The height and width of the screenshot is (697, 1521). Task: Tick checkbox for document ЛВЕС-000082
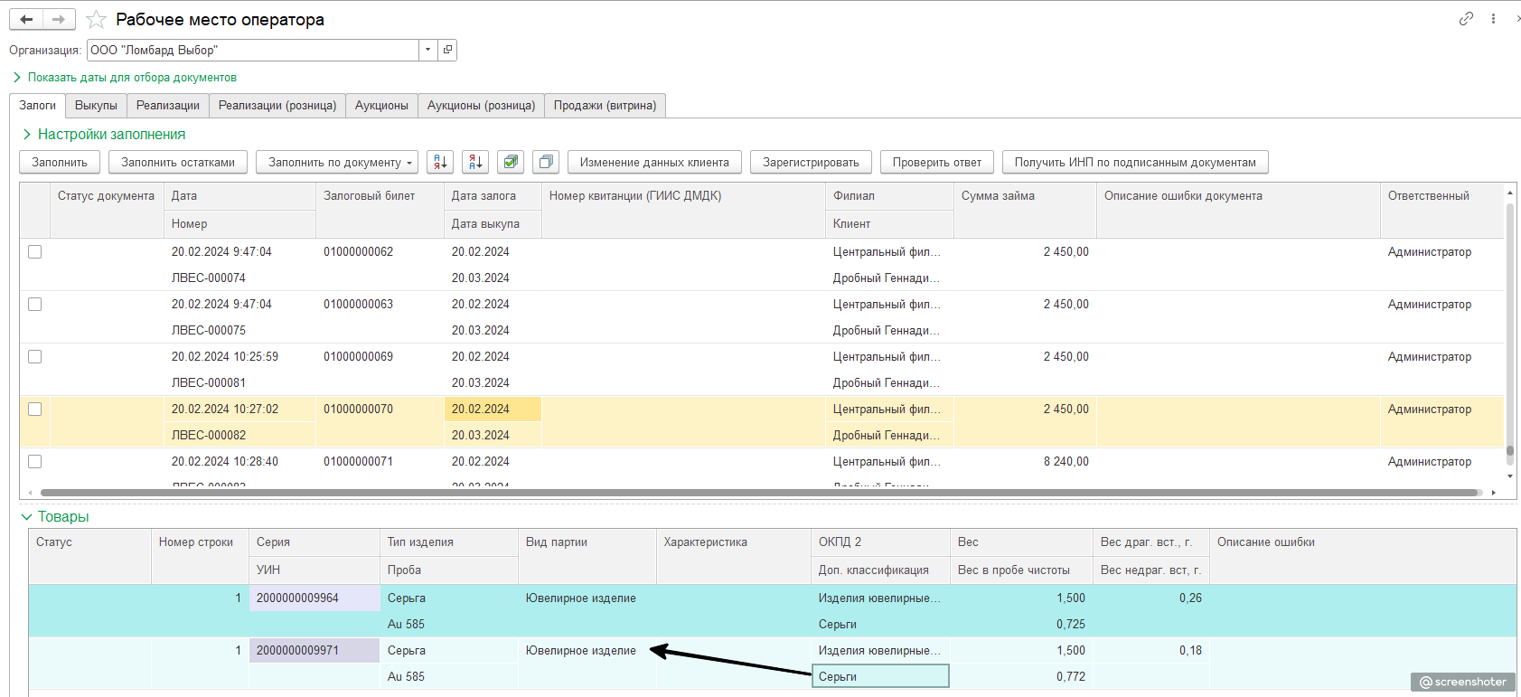click(35, 409)
